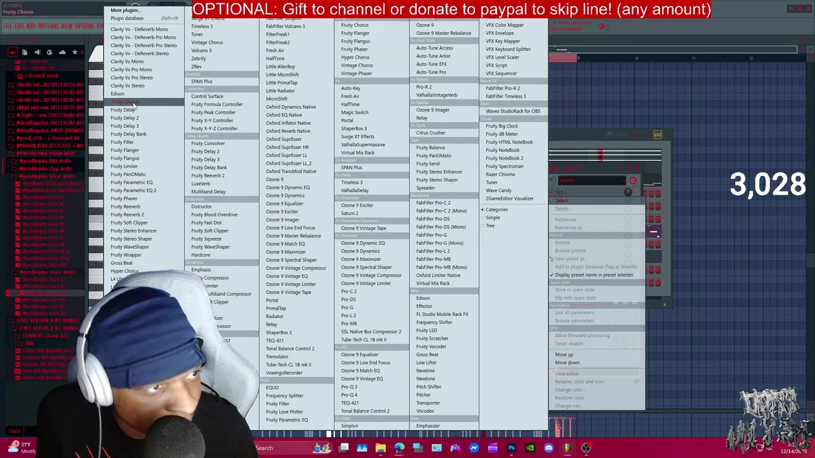The height and width of the screenshot is (458, 815).
Task: Select the Tree view option
Action: pos(490,226)
